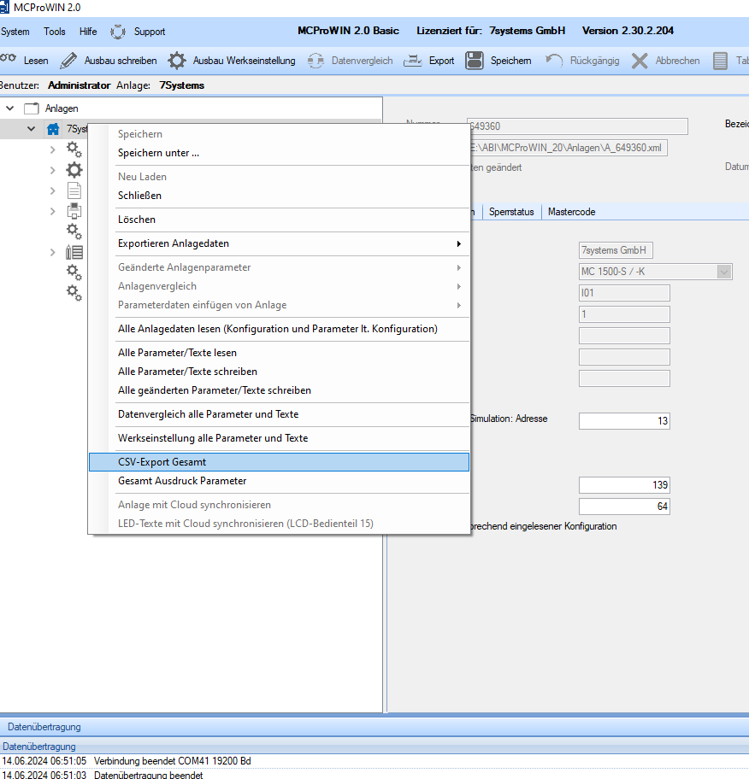Expand the document tree node
749x779 pixels.
coord(53,190)
